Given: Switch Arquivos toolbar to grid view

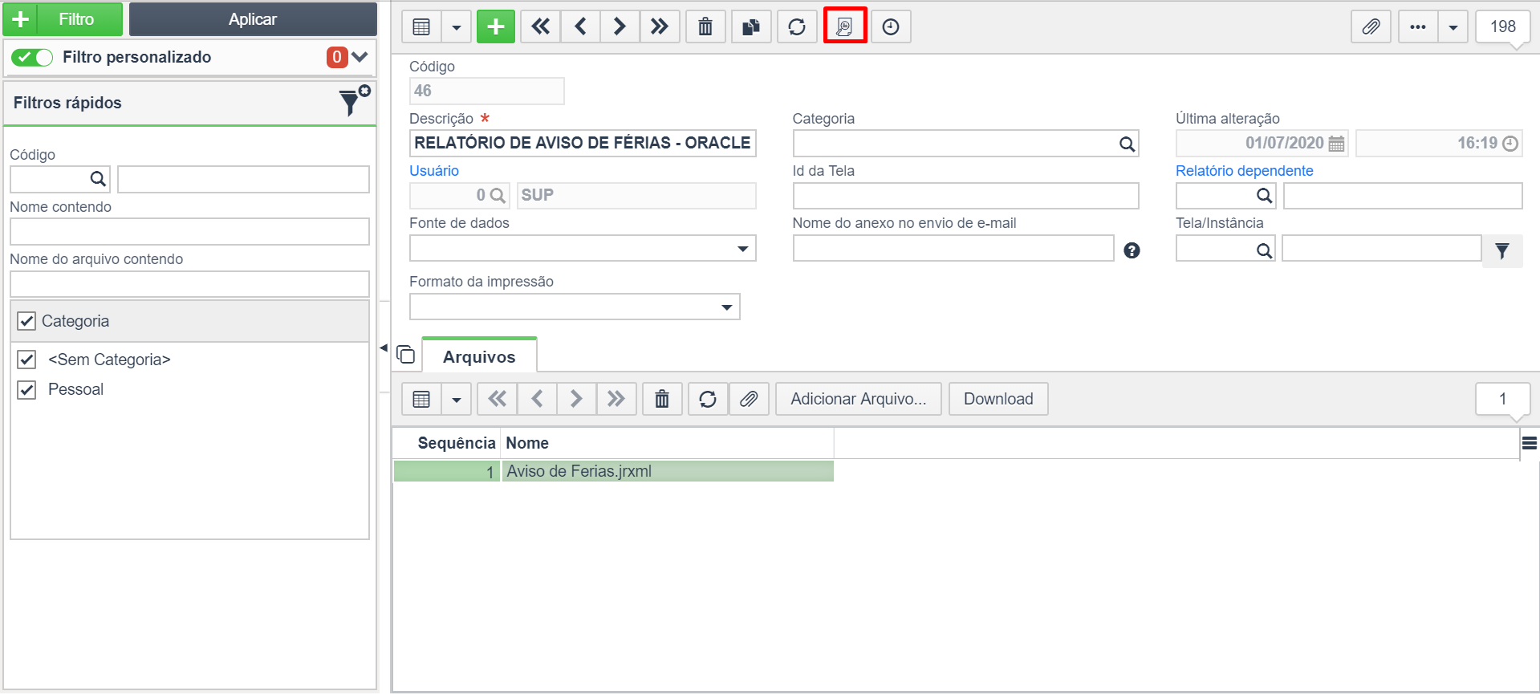Looking at the screenshot, I should [x=421, y=399].
